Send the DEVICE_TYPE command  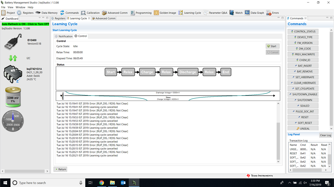303,37
